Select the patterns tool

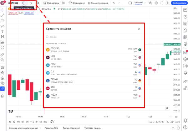[x=3, y=37]
